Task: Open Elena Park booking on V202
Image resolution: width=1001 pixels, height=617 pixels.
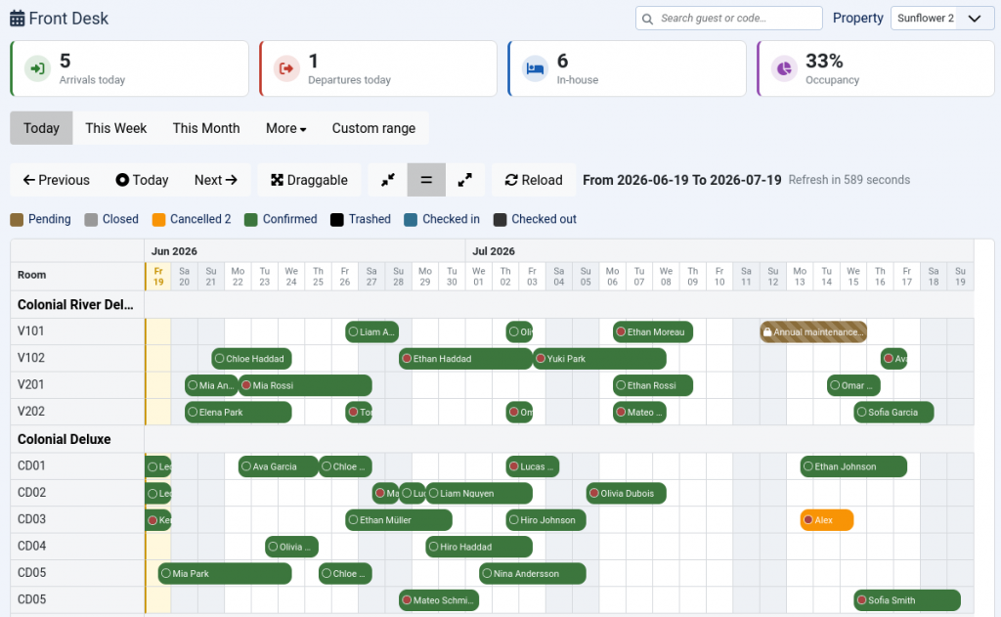Action: [x=239, y=413]
